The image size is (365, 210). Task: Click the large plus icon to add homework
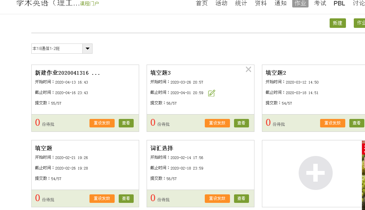click(315, 173)
